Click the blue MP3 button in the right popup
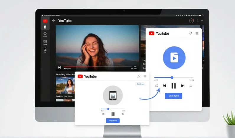Screen dimensions: 235x138 [x=174, y=96]
